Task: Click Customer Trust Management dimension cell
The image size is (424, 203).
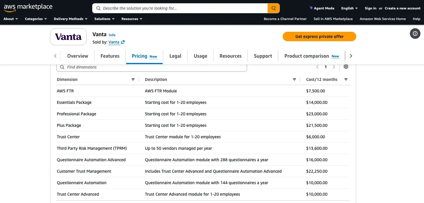Action: point(84,171)
